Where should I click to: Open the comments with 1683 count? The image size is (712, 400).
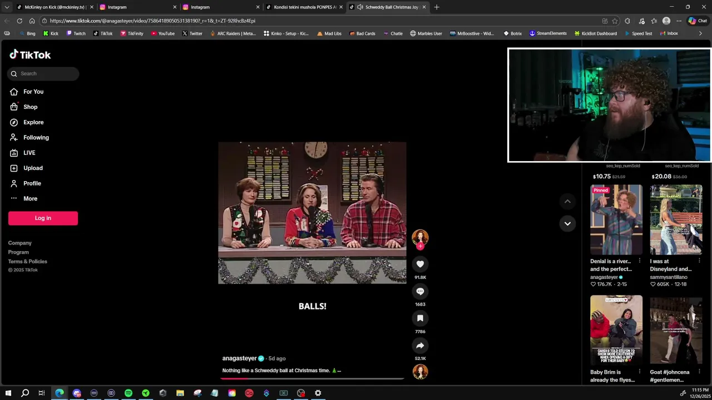[x=420, y=291]
